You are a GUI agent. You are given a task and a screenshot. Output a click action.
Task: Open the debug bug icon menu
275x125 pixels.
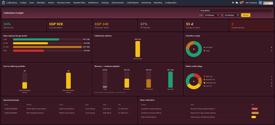(x=233, y=3)
